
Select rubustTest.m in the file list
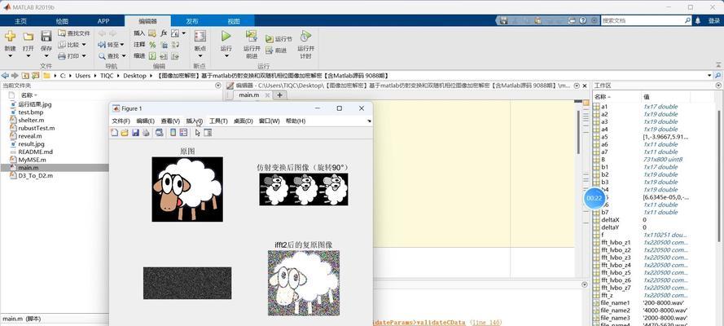[x=37, y=128]
